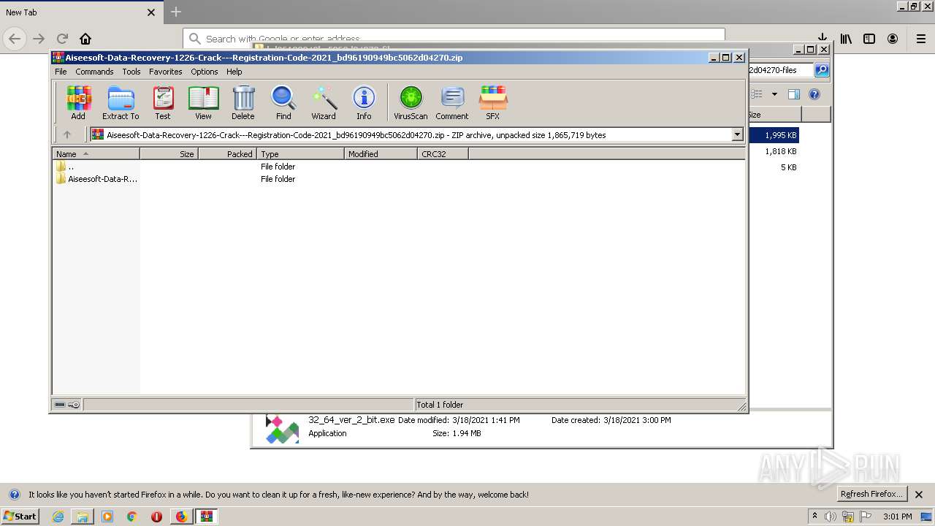The height and width of the screenshot is (526, 935).
Task: Click the 32_64_ver_2_bit.exe details icon
Action: click(282, 429)
